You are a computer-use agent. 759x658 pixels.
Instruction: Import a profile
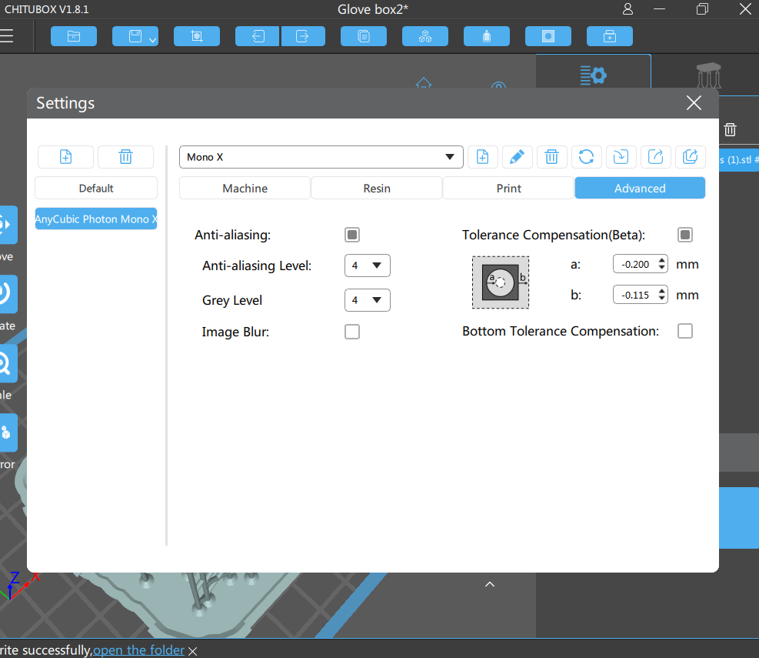pyautogui.click(x=621, y=157)
